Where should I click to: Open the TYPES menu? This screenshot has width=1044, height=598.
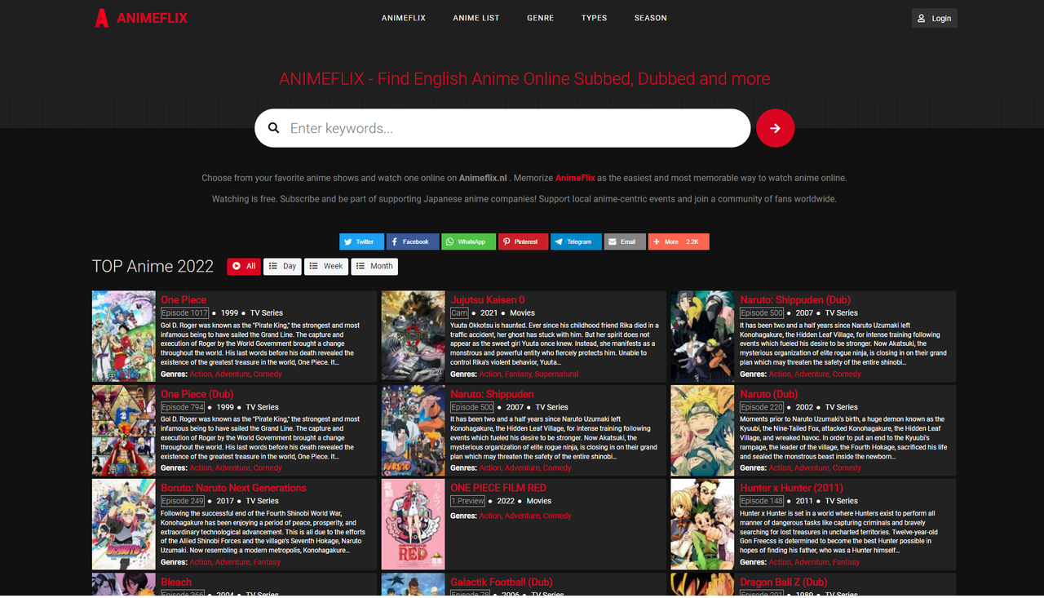tap(594, 18)
